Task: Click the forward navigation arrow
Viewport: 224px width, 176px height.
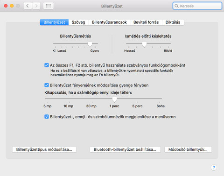Action: coord(36,6)
